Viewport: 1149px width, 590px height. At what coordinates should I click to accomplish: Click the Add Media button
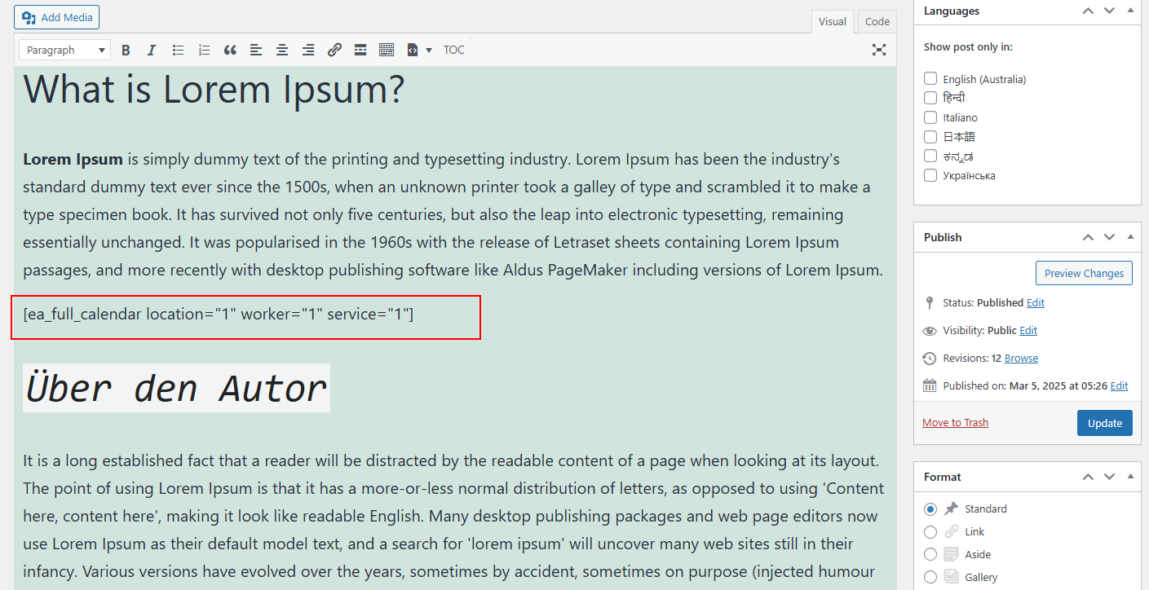point(56,17)
